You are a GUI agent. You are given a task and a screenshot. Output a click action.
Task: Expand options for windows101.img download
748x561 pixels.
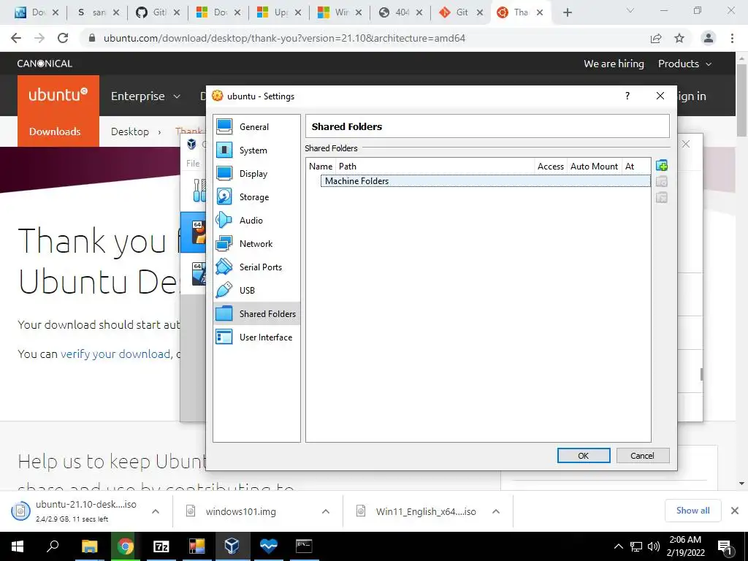(x=326, y=511)
